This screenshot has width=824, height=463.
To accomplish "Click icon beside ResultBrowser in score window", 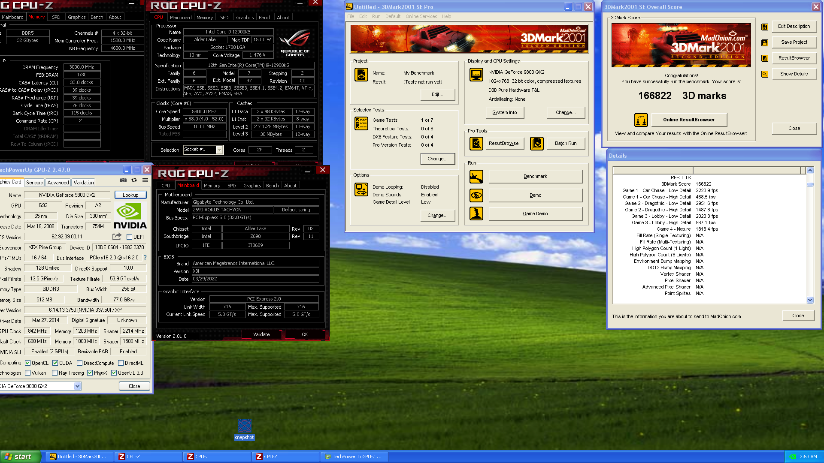I will tap(765, 58).
